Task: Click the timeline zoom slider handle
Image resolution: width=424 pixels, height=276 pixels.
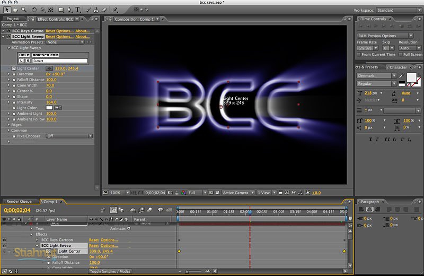Action: (187, 271)
